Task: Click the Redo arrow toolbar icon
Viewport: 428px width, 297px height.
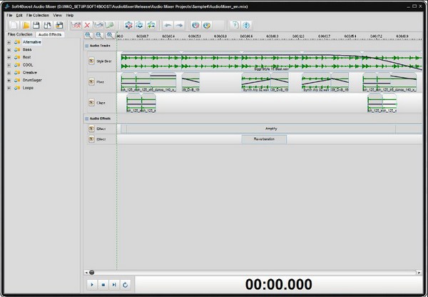Action: tap(180, 25)
